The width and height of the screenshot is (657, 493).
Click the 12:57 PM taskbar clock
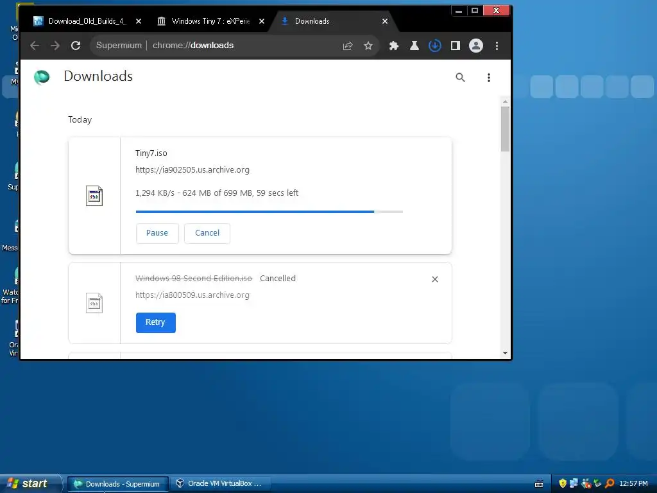[633, 483]
